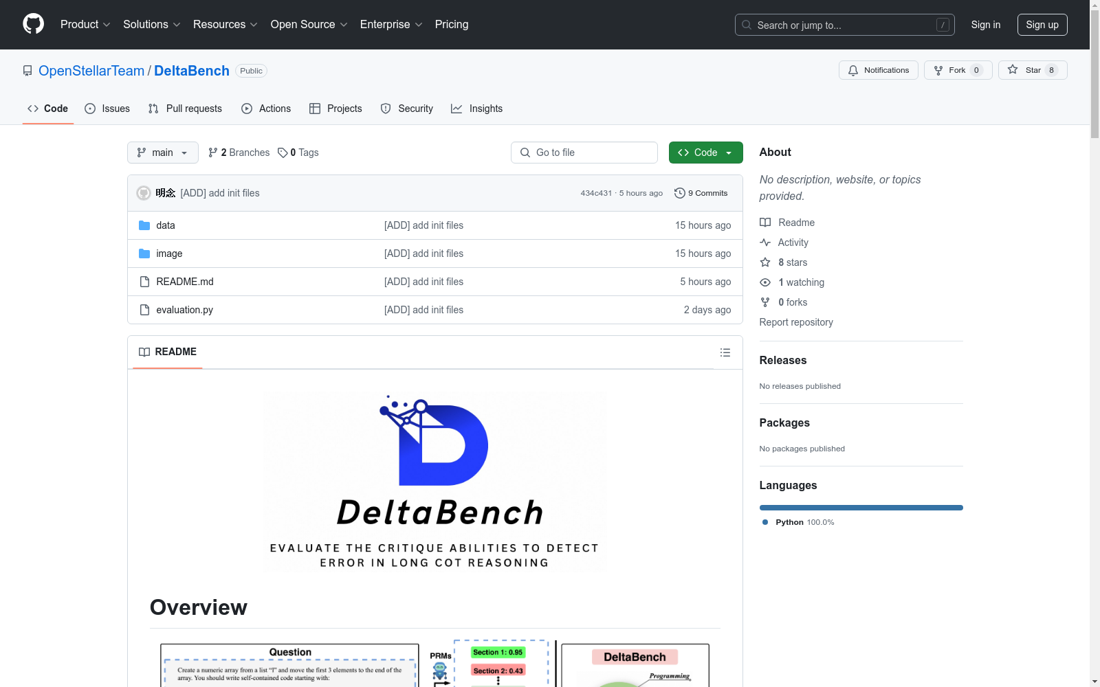Open the Pricing link
This screenshot has height=687, width=1100.
pos(452,25)
